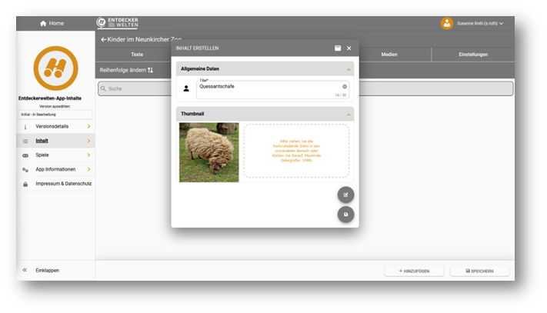Click the Hinzufügen button
Screen dimensions: 547x313
[x=414, y=271]
